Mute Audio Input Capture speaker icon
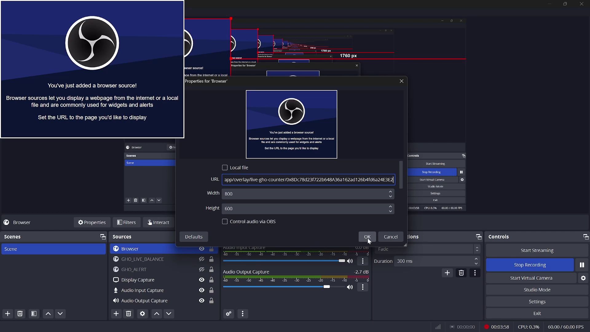The image size is (590, 332). (350, 261)
